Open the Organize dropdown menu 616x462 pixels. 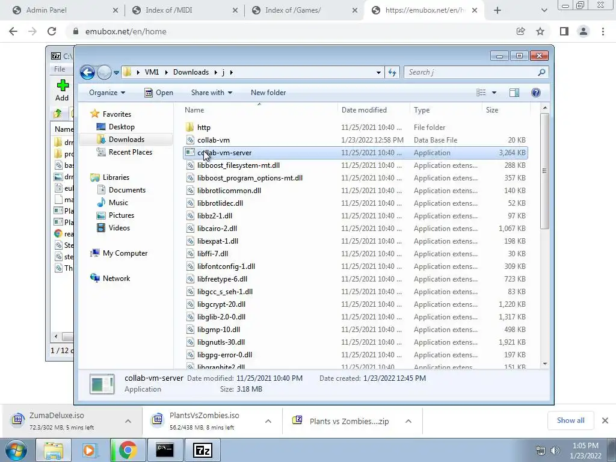click(107, 93)
